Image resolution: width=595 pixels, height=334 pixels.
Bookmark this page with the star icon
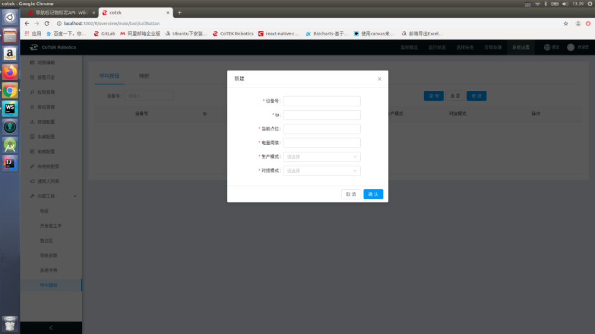point(566,24)
